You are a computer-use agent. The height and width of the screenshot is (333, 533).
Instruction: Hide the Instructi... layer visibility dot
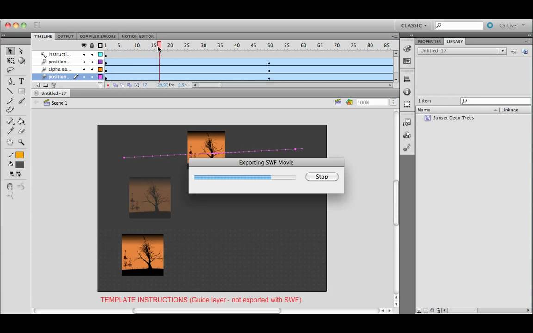click(84, 55)
